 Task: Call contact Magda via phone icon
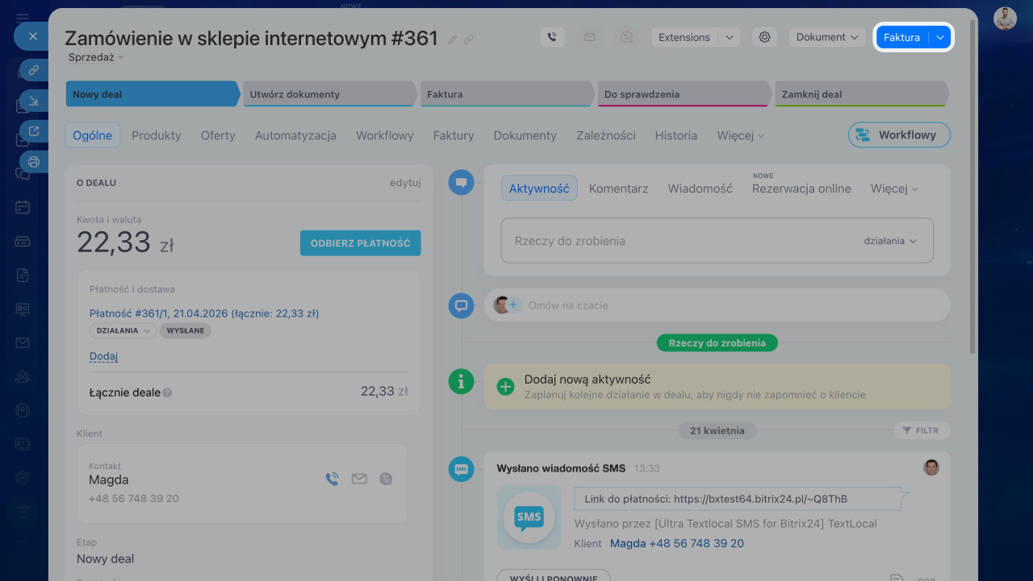click(332, 479)
